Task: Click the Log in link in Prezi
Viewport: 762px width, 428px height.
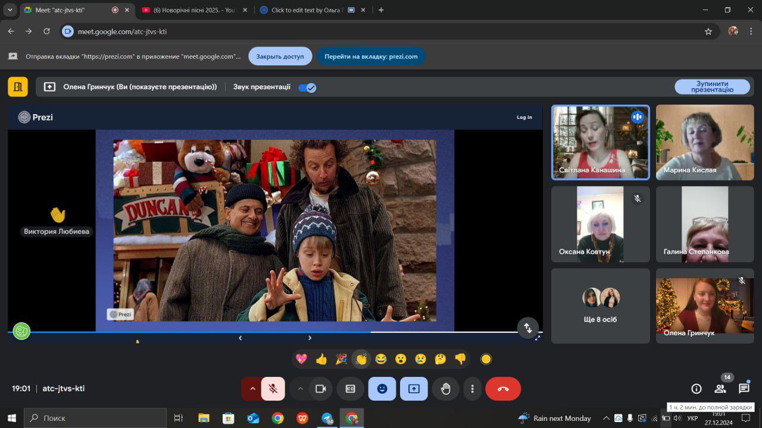Action: point(524,117)
